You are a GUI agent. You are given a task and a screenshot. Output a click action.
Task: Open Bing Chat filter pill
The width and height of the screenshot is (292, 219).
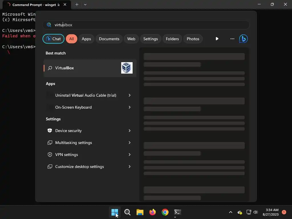pyautogui.click(x=53, y=39)
